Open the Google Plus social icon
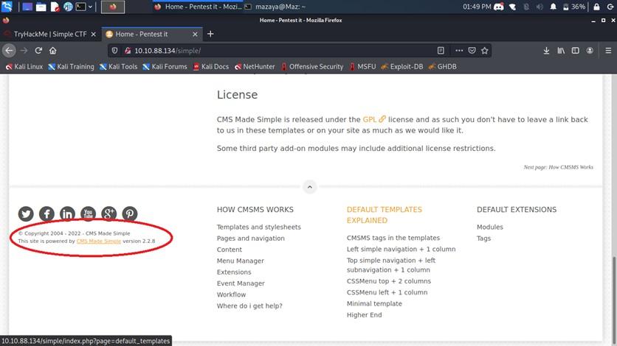The image size is (617, 346). pos(109,214)
